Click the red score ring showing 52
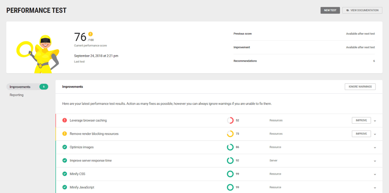Image resolution: width=389 pixels, height=193 pixels. 230,120
